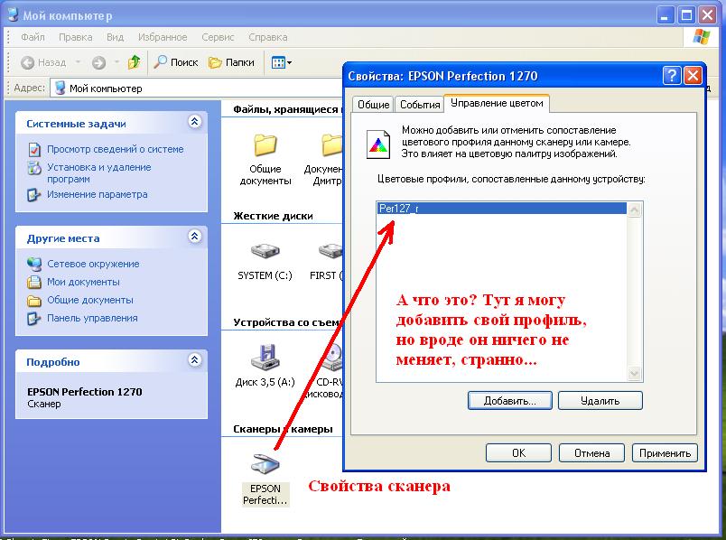Open the Вид menu

(115, 37)
